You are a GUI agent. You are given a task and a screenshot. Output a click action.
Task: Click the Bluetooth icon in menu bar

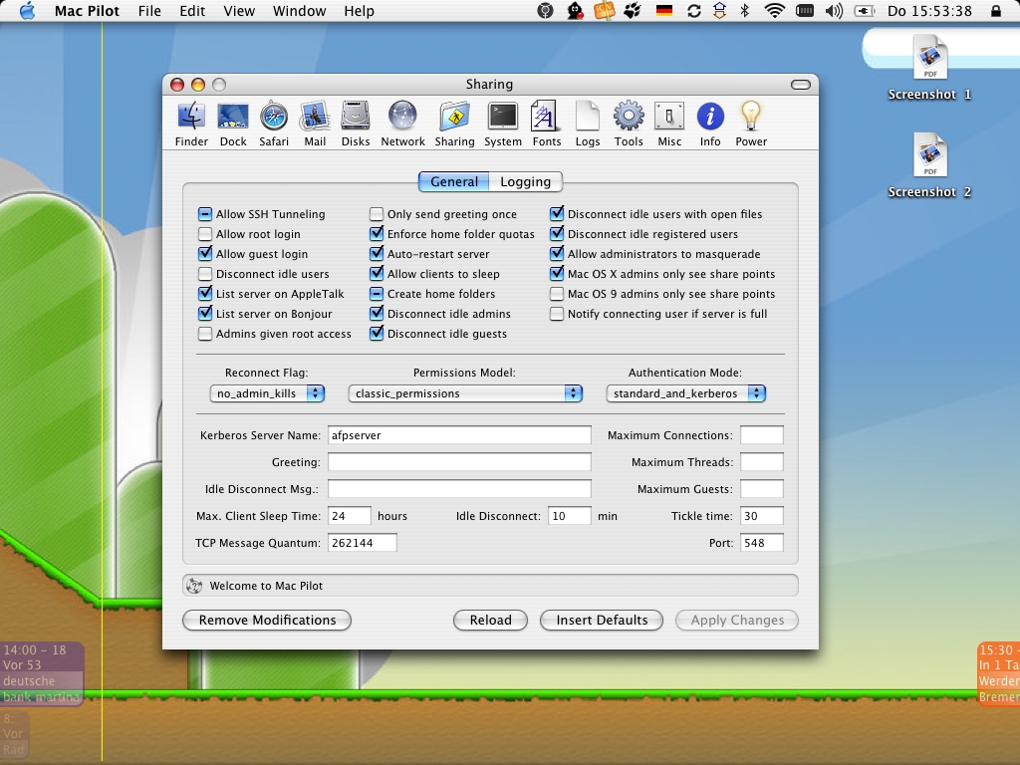pyautogui.click(x=745, y=11)
